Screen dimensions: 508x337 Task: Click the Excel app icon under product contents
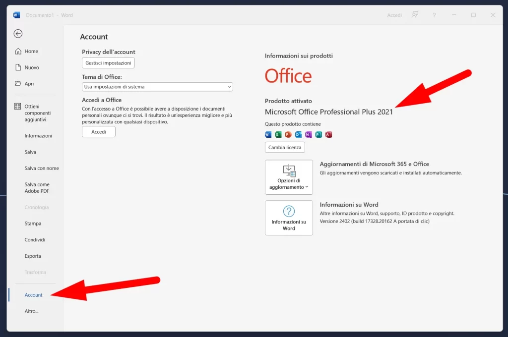pyautogui.click(x=278, y=135)
